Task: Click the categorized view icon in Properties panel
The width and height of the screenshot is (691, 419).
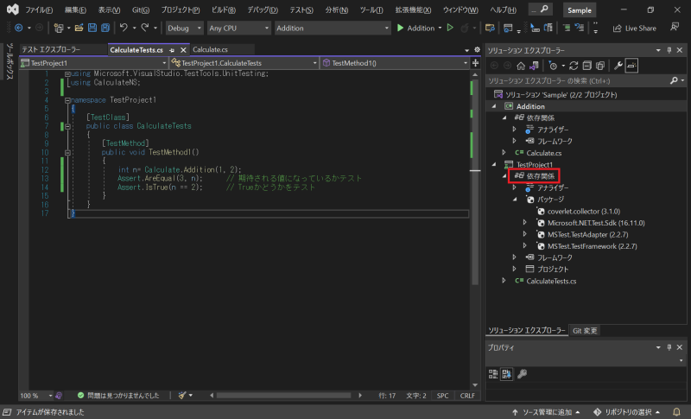Action: point(493,374)
